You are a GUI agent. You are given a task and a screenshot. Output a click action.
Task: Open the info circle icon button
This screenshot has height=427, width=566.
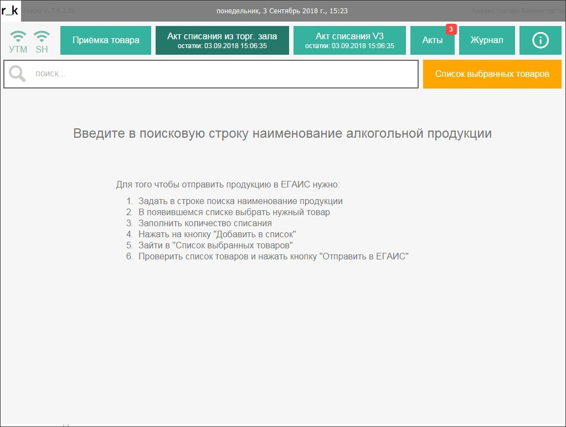point(540,40)
